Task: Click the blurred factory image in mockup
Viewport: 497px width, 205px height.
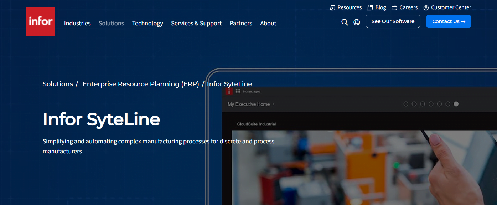Action: coord(364,168)
